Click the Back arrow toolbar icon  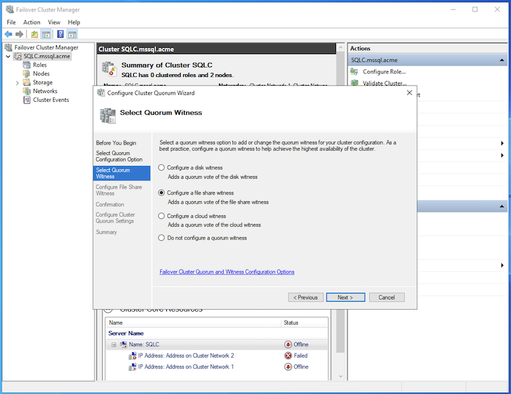tap(9, 34)
